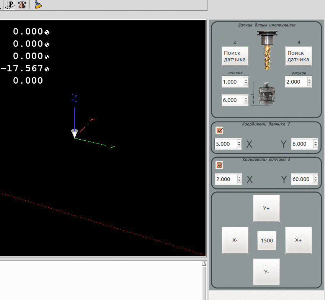The height and width of the screenshot is (300, 325).
Task: Increase A sensor Y 60.000 with up arrow
Action: pos(315,177)
